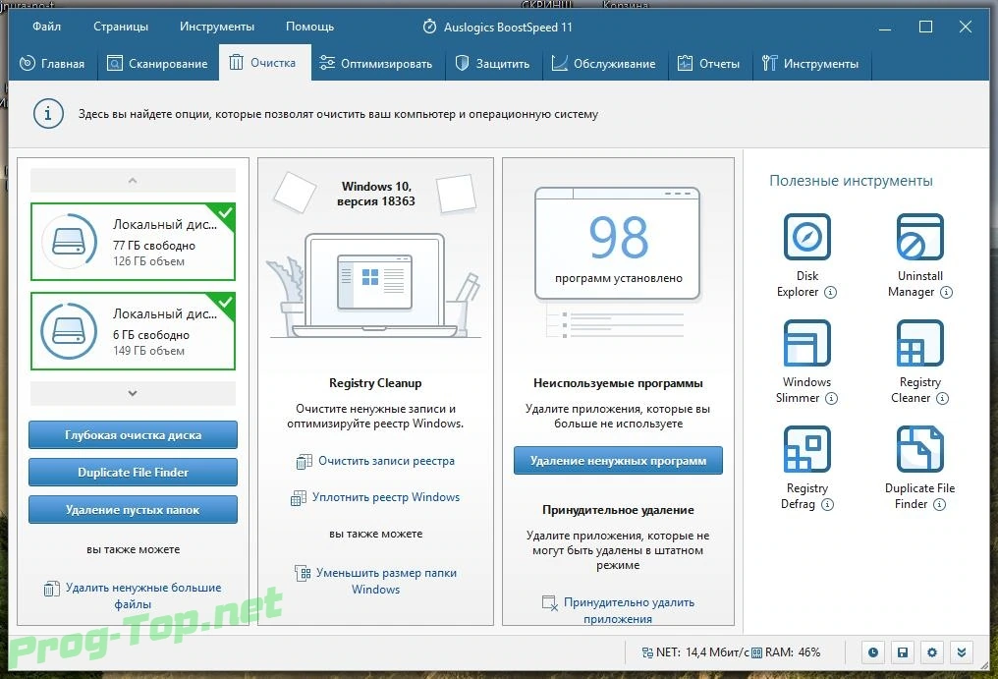
Task: Launch Uninstall Manager tool icon
Action: (919, 236)
